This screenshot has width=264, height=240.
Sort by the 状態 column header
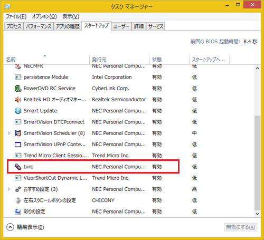point(169,59)
